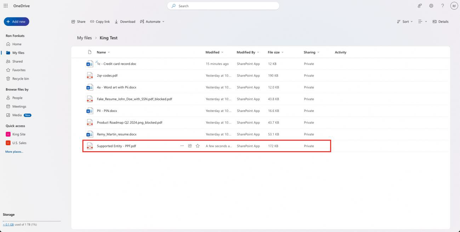460x232 pixels.
Task: Open the feedback/community icon in the header
Action: pos(420,6)
